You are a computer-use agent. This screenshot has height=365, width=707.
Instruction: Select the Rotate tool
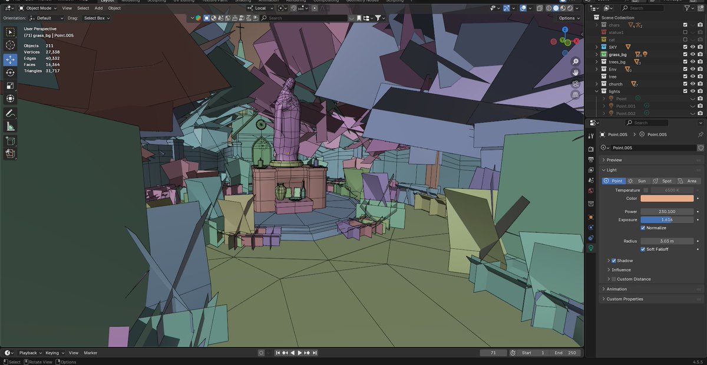tap(10, 73)
